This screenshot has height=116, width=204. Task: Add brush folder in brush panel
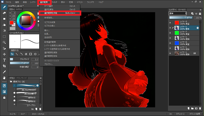[x=33, y=109]
